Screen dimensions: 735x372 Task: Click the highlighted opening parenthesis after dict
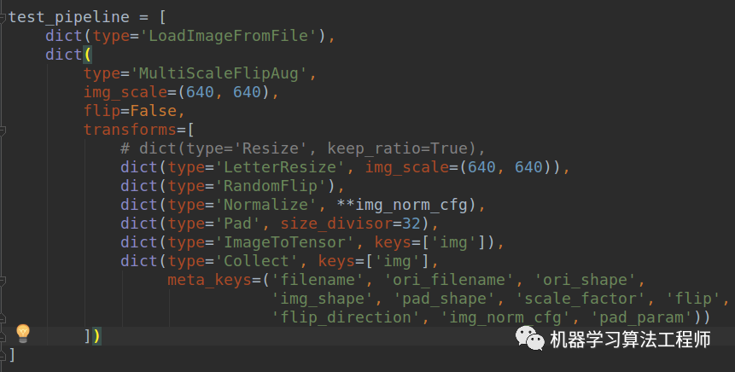click(x=88, y=55)
